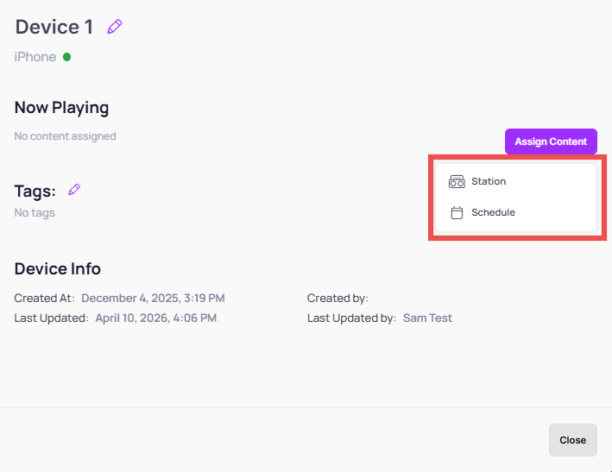The height and width of the screenshot is (472, 612).
Task: Choose Station from the assign menu
Action: click(x=515, y=181)
